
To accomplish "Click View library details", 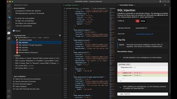I will [25, 40].
